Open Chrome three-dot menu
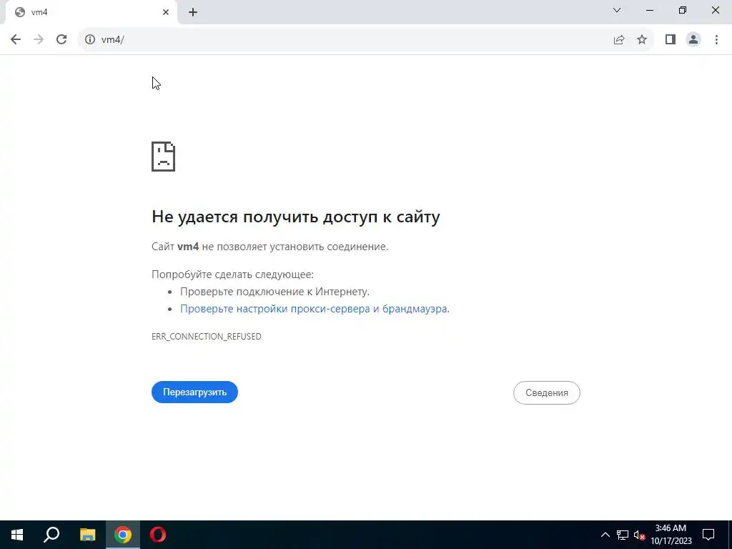Image resolution: width=732 pixels, height=549 pixels. [x=716, y=40]
